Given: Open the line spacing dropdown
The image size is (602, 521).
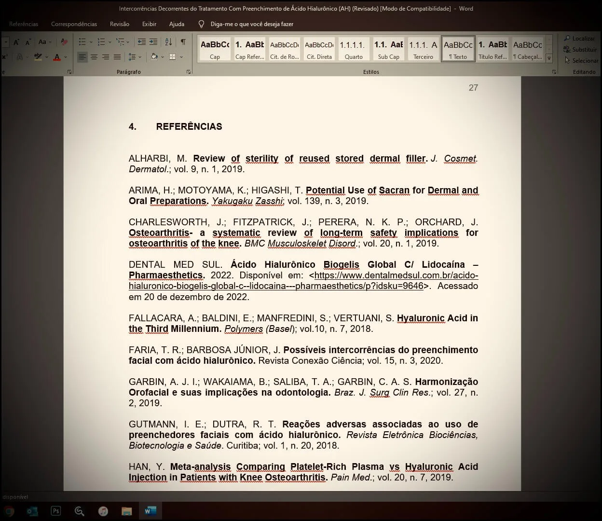Looking at the screenshot, I should [135, 57].
